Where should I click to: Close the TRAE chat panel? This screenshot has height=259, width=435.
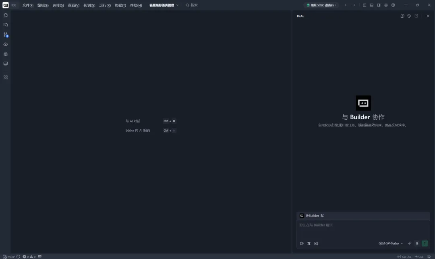[x=428, y=16]
